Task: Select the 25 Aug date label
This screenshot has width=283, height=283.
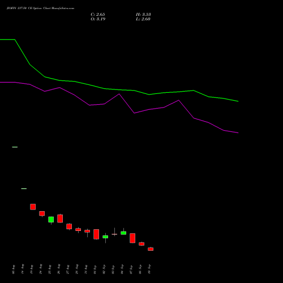Action: [x=50, y=269]
